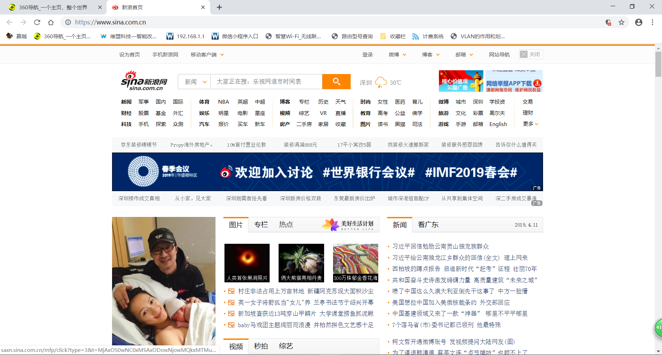Click 设为首页 link
The width and height of the screenshot is (662, 355).
pyautogui.click(x=130, y=54)
